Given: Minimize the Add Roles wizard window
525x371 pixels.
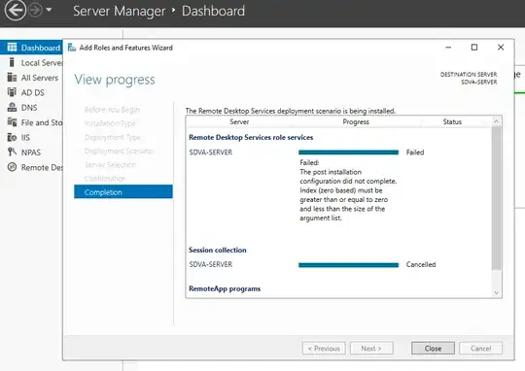Looking at the screenshot, I should 448,48.
